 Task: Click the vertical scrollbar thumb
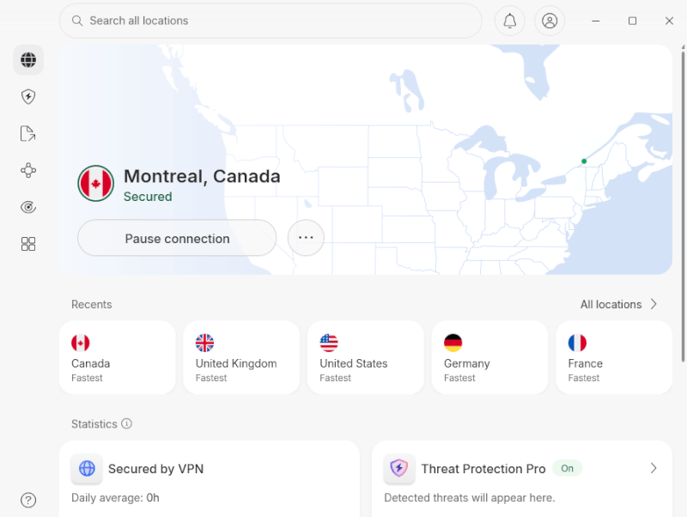tap(683, 206)
